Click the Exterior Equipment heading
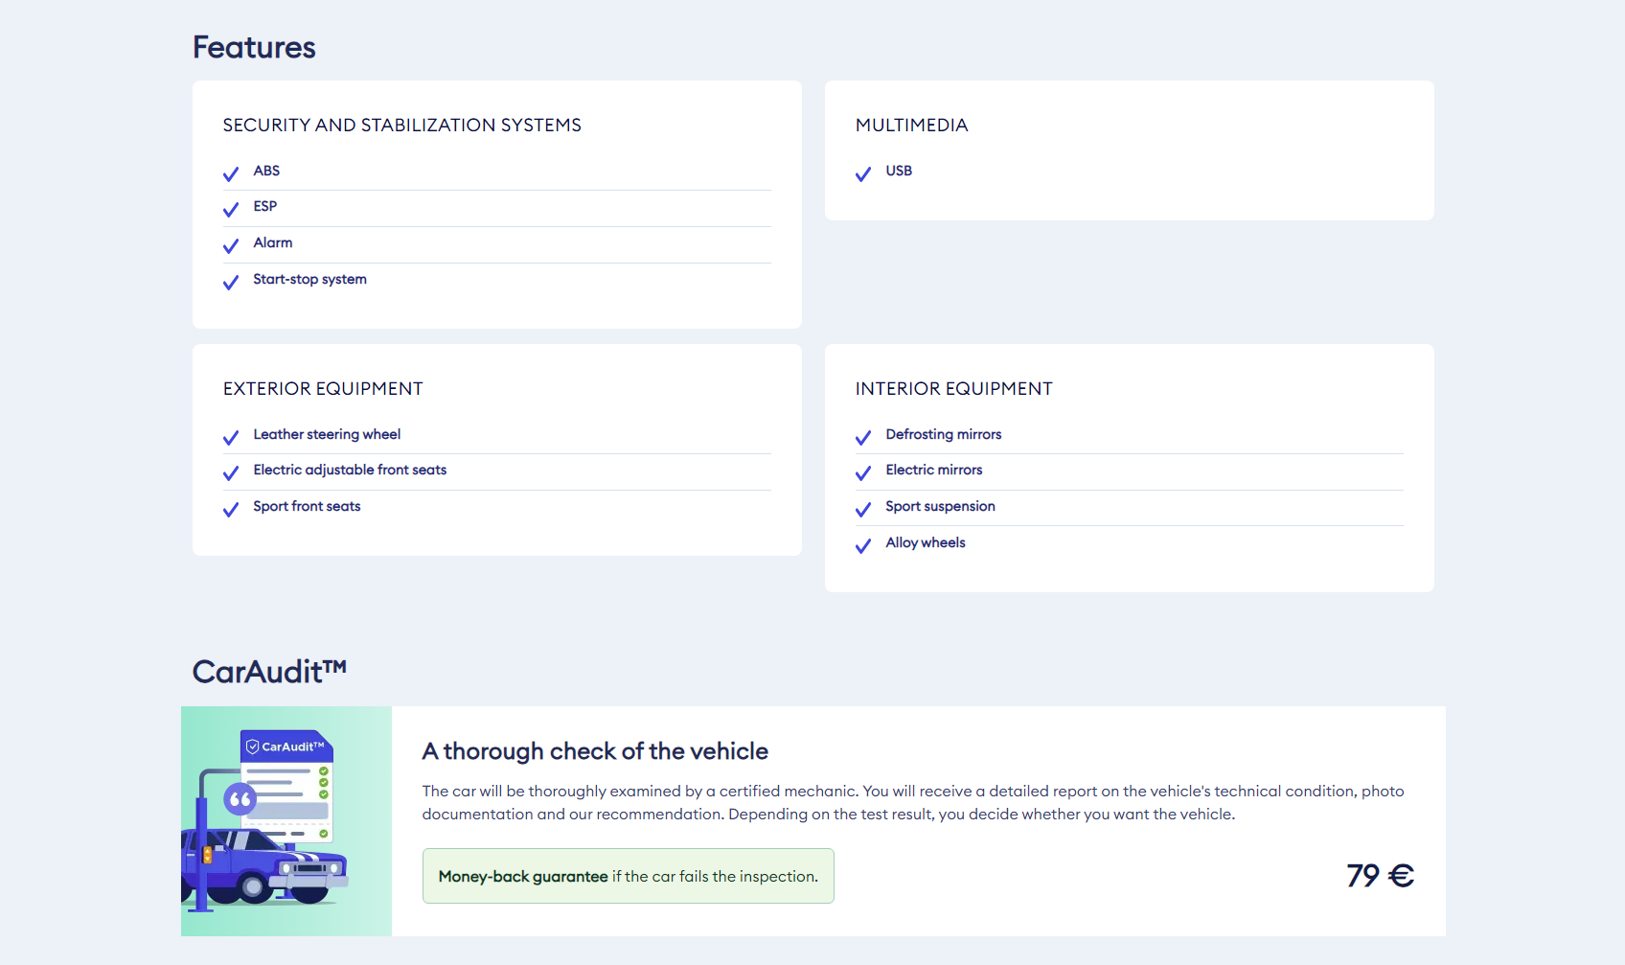Screen dimensions: 1625x965 click(323, 389)
